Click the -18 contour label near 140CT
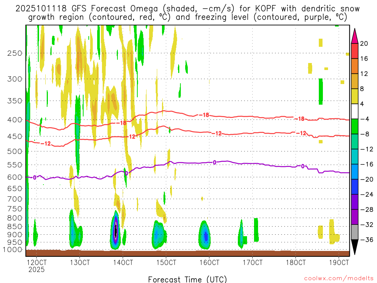The image size is (377, 283). click(x=121, y=123)
